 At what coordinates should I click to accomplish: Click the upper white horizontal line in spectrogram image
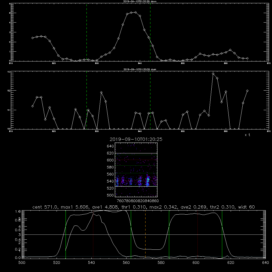click(x=136, y=153)
